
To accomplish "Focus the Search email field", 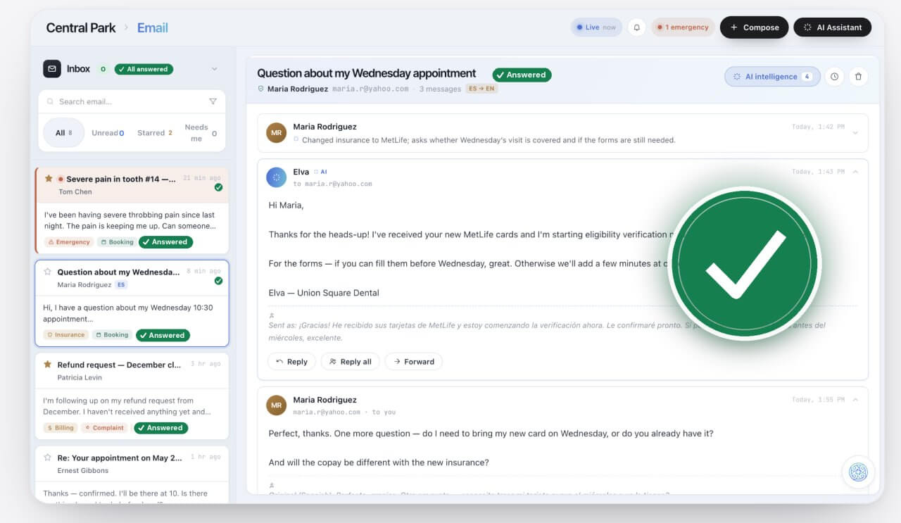I will coord(132,101).
